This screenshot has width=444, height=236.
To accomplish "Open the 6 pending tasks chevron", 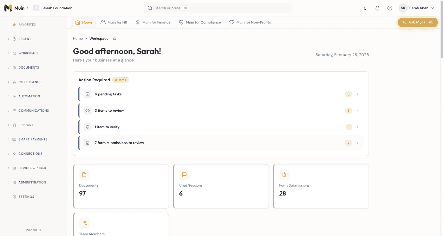I will pos(357,94).
